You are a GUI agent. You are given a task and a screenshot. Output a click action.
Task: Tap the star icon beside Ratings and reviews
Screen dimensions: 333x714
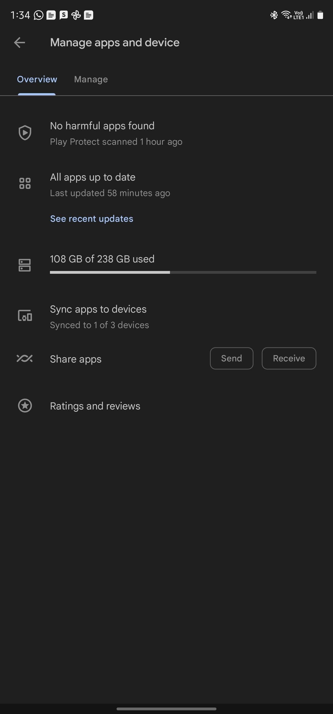(25, 406)
